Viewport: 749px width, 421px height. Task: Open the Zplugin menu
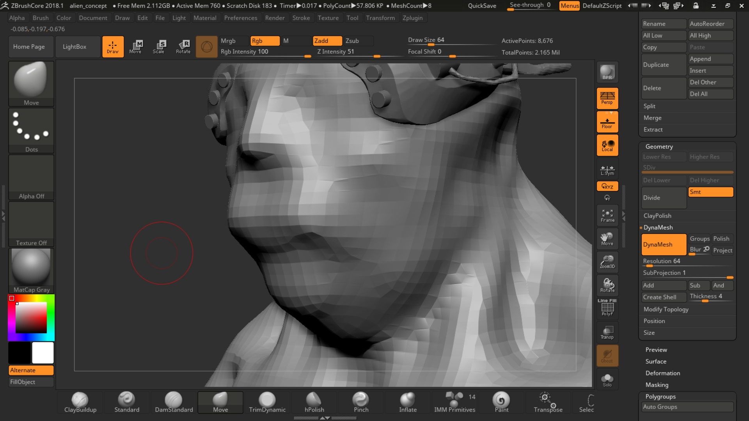coord(412,18)
